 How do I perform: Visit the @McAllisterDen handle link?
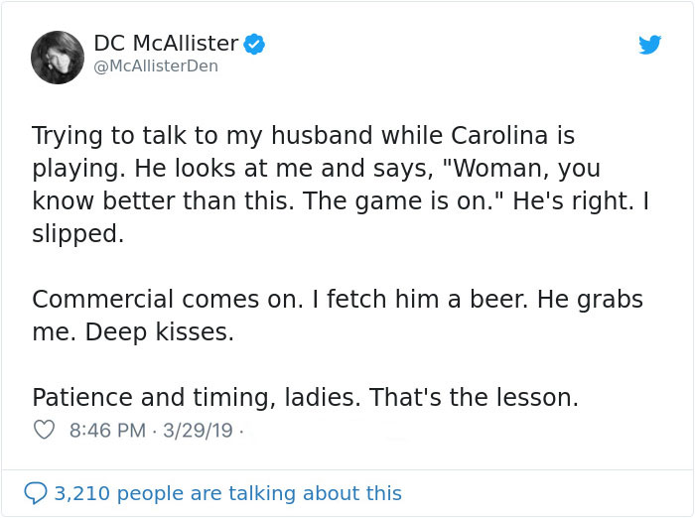click(156, 66)
